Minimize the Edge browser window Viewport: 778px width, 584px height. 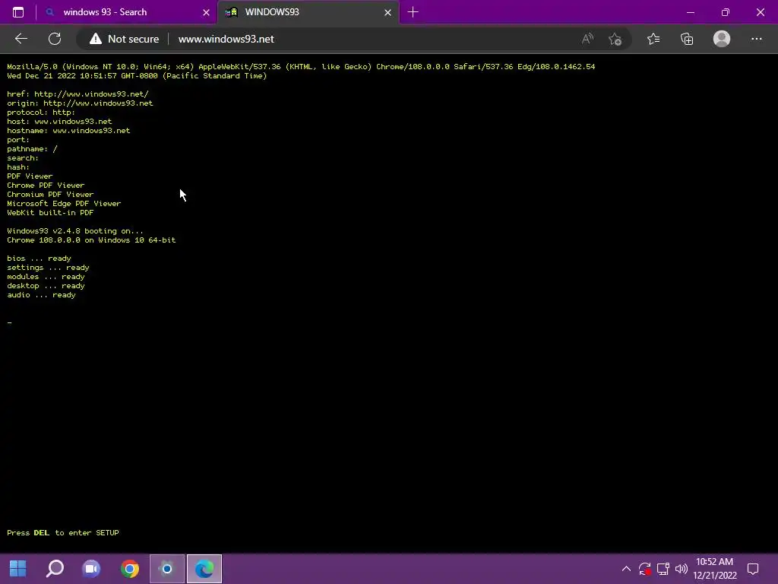coord(690,12)
